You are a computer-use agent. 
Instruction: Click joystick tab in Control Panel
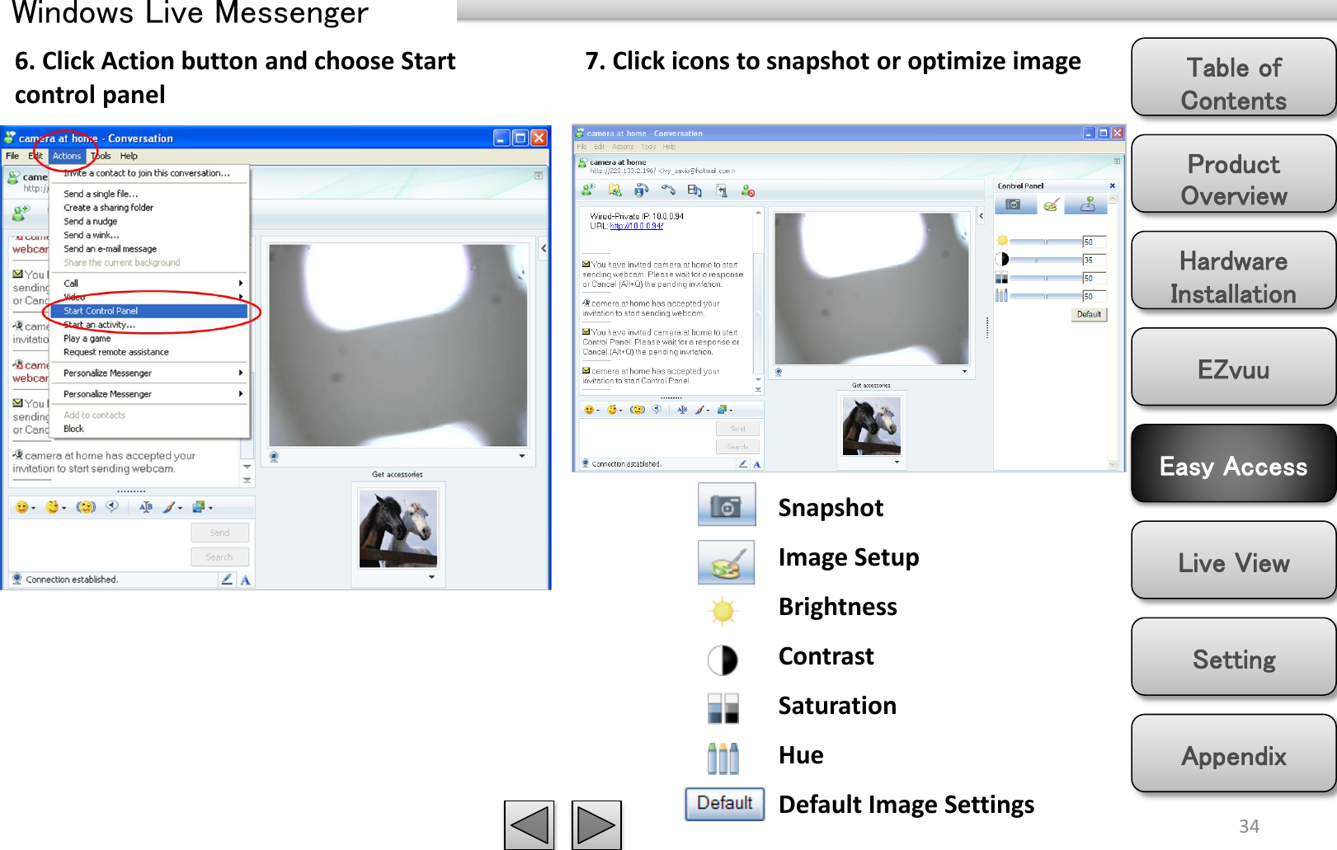[x=1088, y=204]
